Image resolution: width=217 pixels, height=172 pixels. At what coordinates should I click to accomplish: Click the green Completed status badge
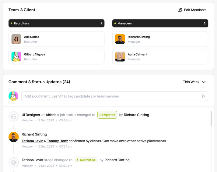107,115
